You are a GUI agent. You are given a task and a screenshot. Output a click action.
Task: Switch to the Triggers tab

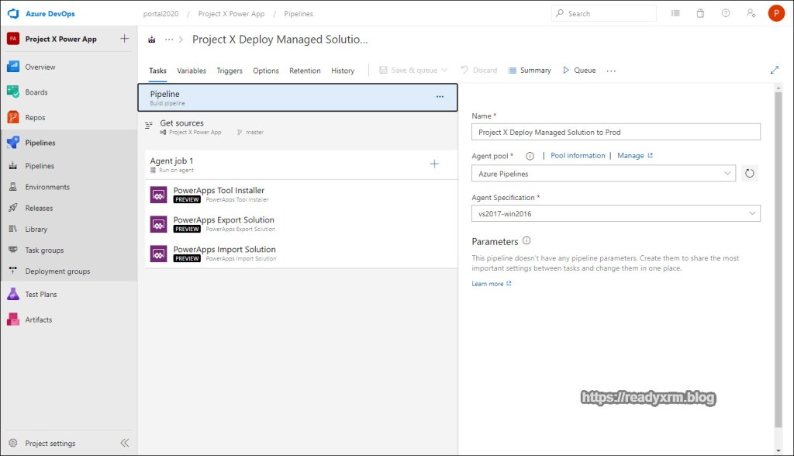coord(230,71)
